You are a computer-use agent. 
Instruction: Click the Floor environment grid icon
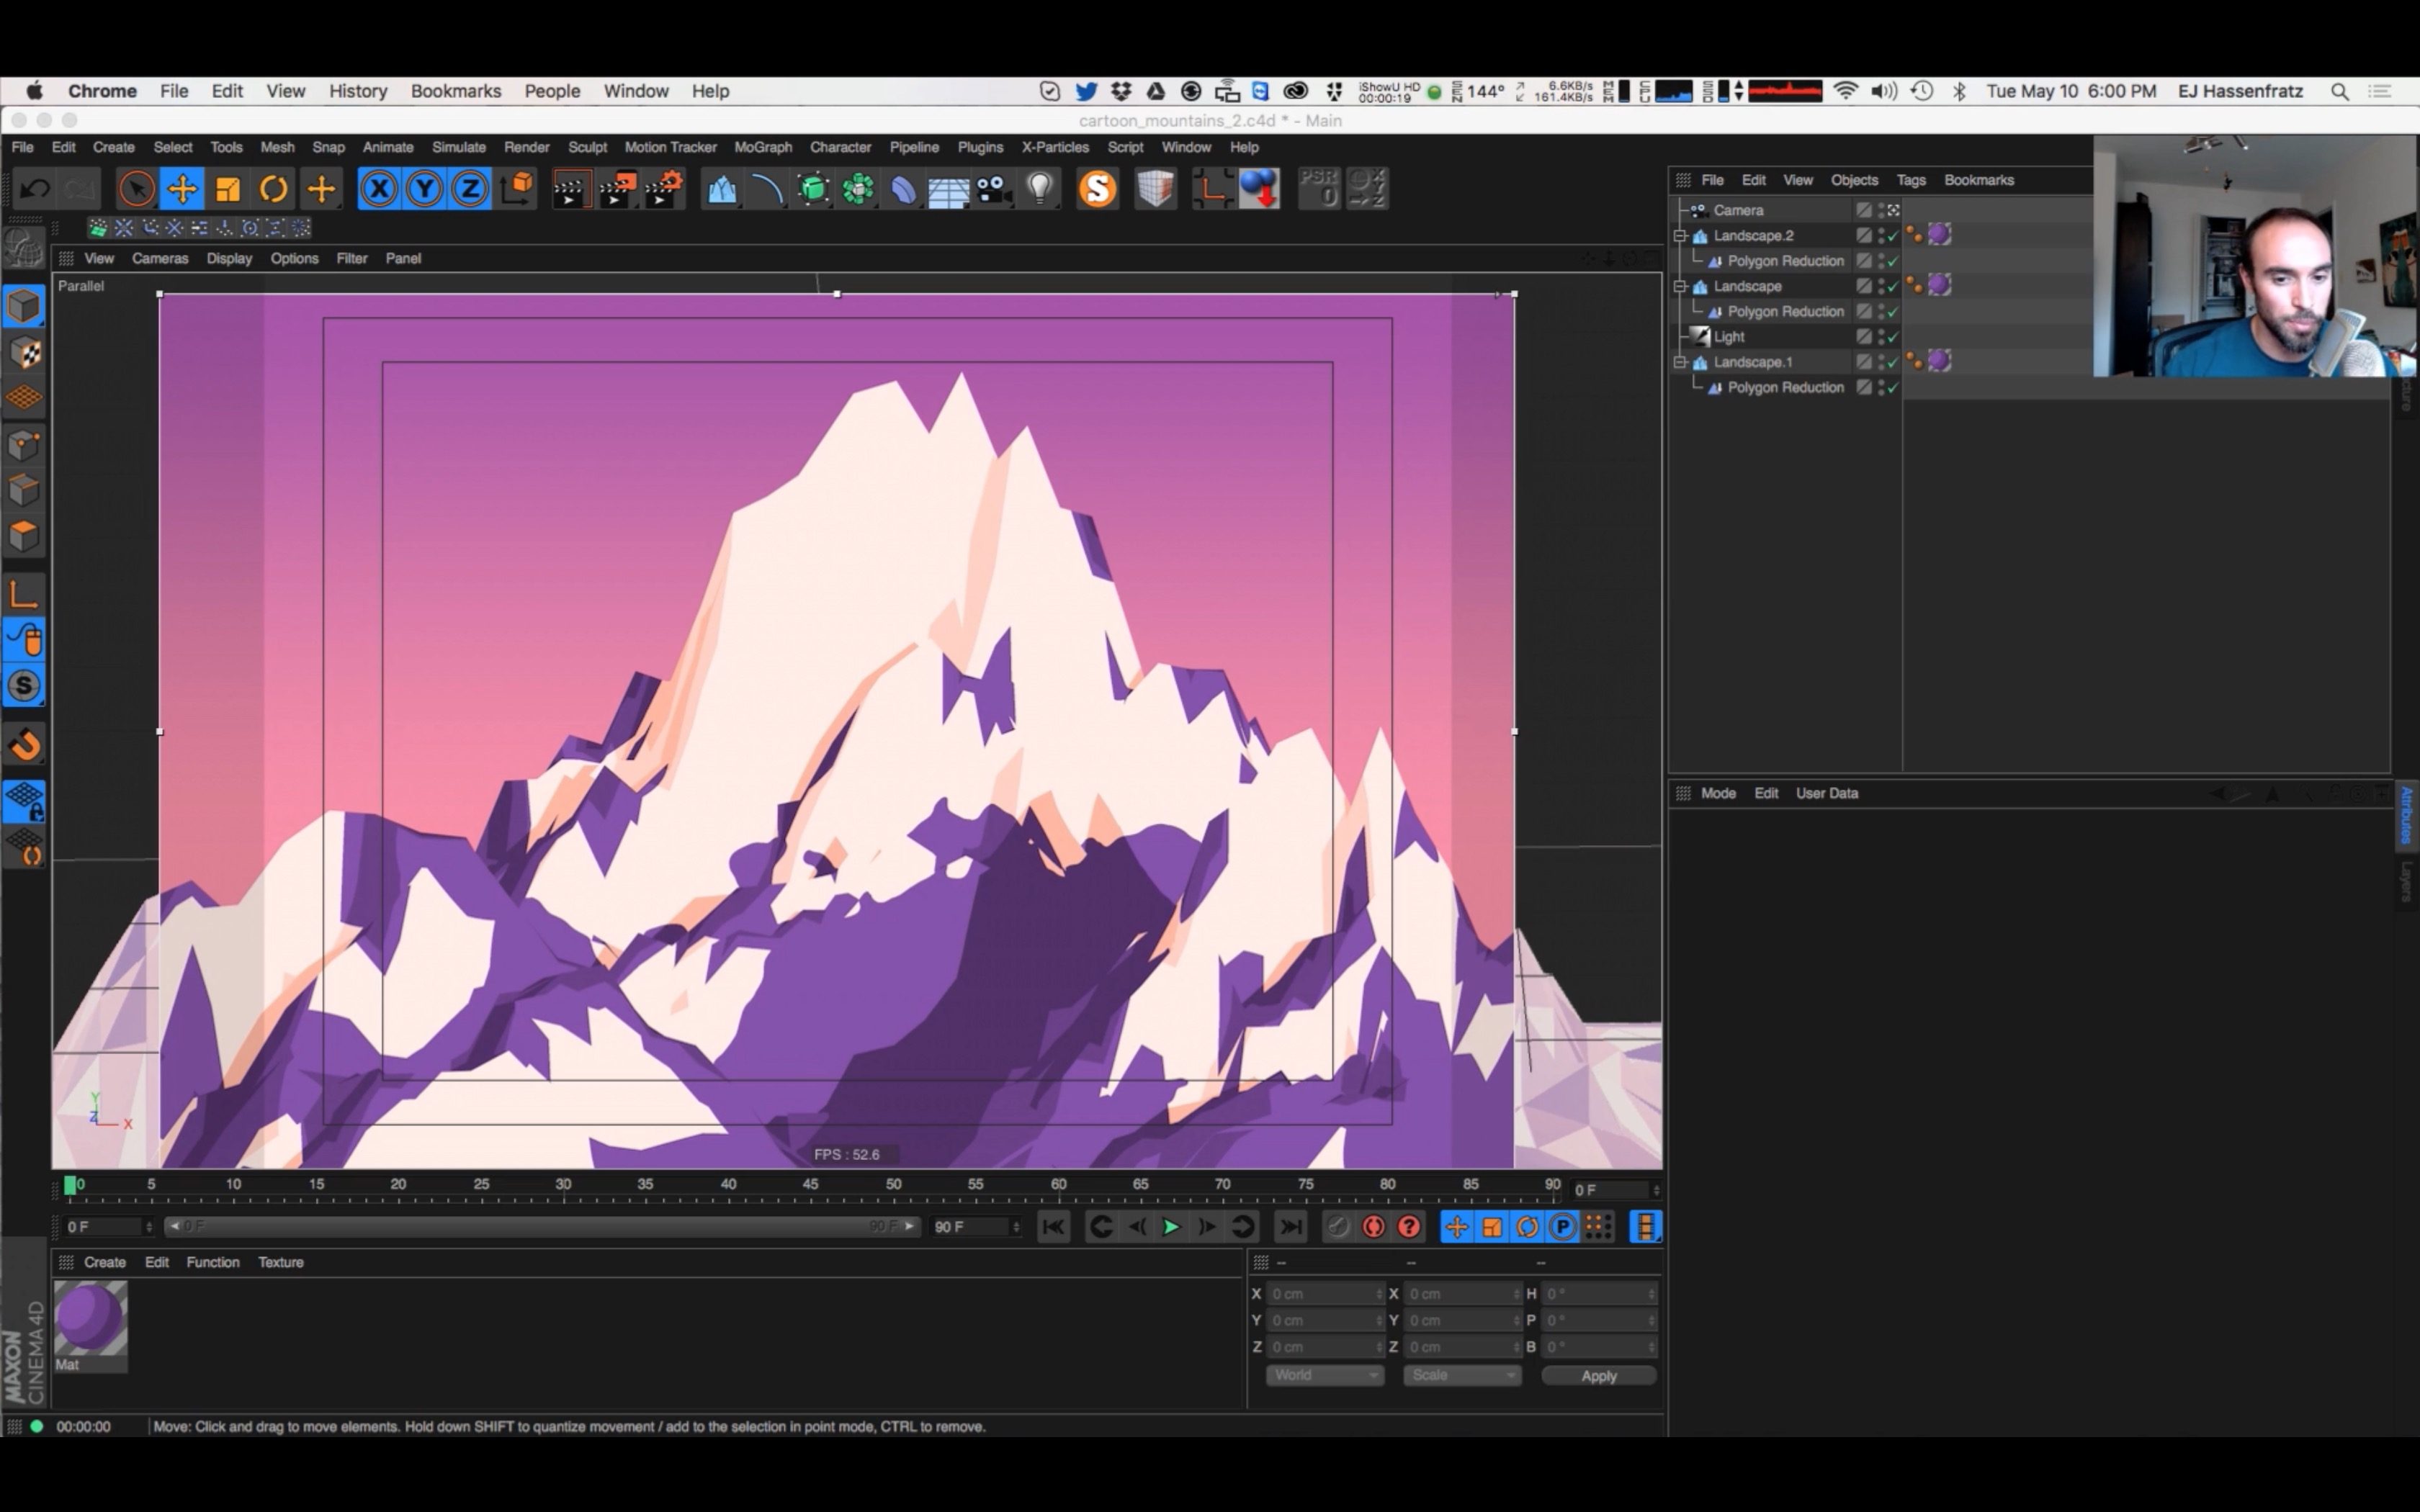point(948,190)
